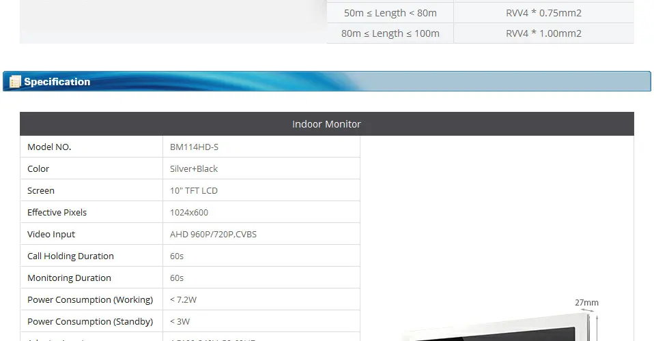Select the AHD 960P/720P,CVBS value
This screenshot has height=341, width=654.
click(213, 235)
